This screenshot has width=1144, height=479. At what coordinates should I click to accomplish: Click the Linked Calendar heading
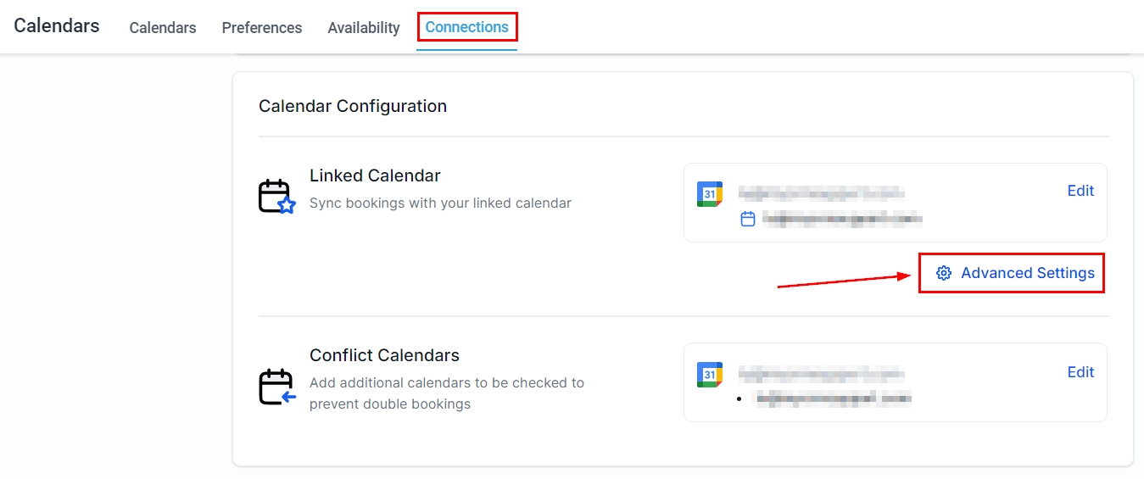(x=375, y=175)
